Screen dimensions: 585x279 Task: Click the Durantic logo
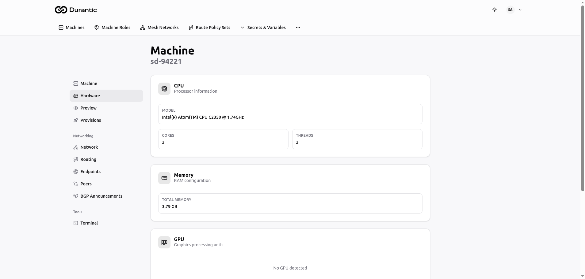pyautogui.click(x=75, y=9)
